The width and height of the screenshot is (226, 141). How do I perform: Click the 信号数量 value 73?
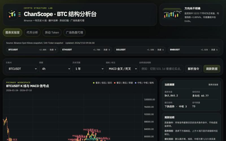194,106
